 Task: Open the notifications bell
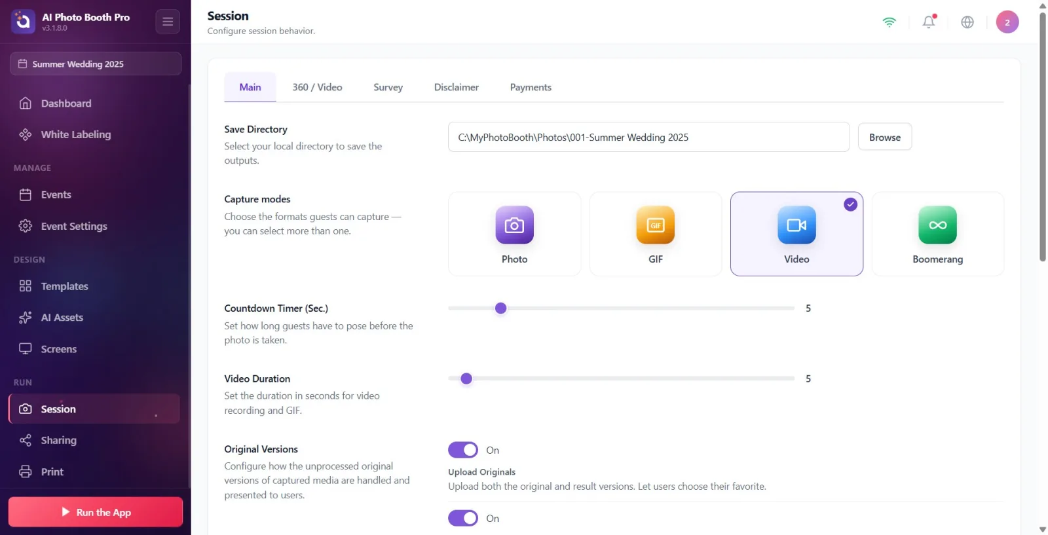929,22
